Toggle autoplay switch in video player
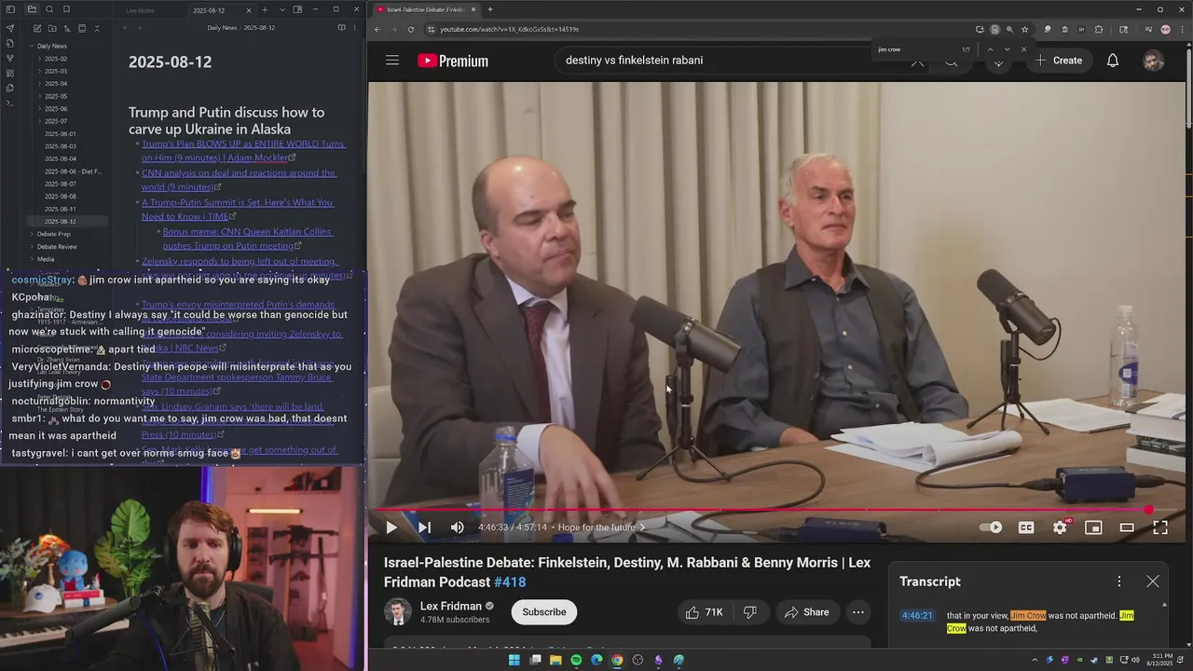 pyautogui.click(x=992, y=527)
